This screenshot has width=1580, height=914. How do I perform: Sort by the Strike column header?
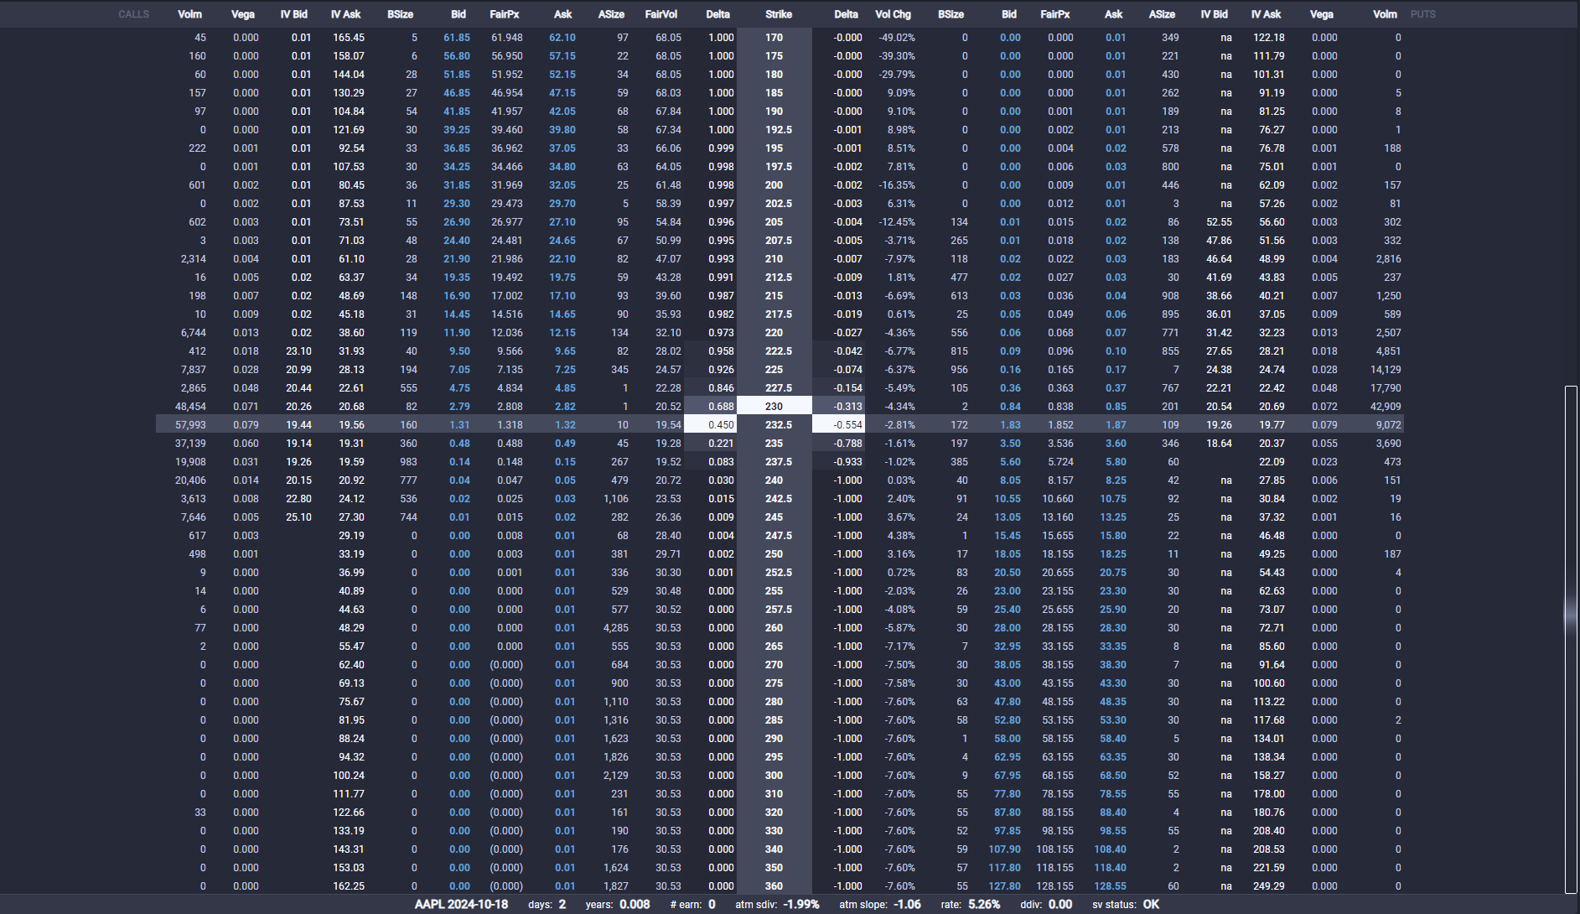pyautogui.click(x=778, y=14)
